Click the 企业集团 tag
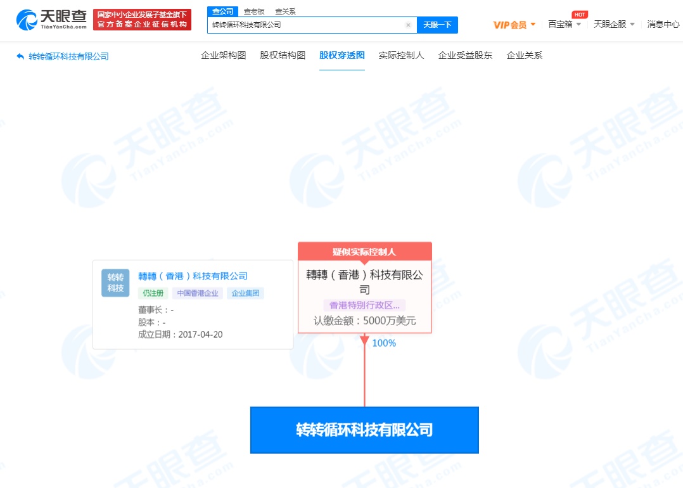 pos(245,293)
